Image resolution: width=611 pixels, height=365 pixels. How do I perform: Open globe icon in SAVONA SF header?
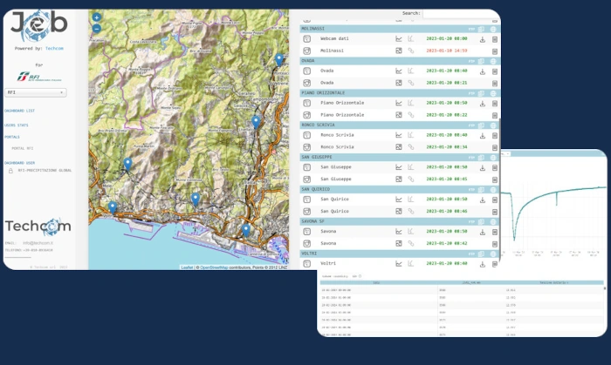(x=493, y=221)
